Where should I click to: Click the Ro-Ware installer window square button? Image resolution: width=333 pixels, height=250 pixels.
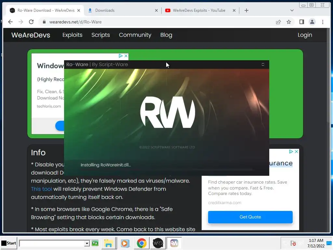pyautogui.click(x=263, y=64)
